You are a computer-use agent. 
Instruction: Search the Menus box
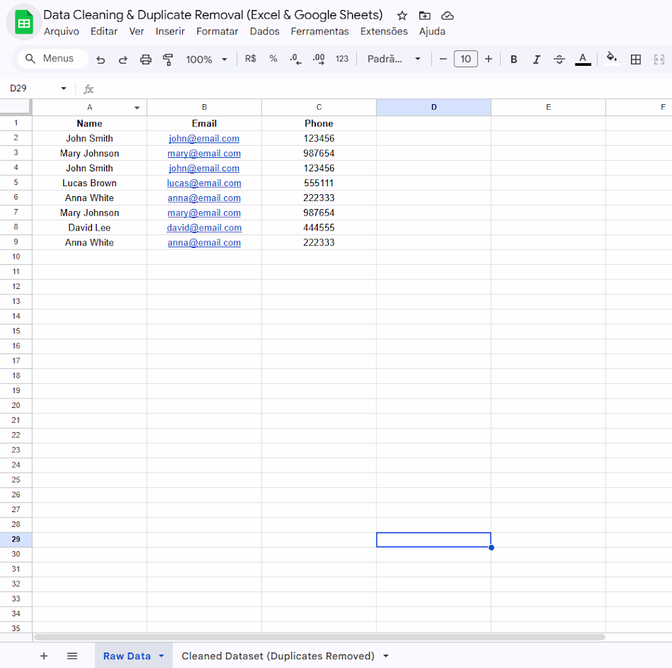point(52,58)
